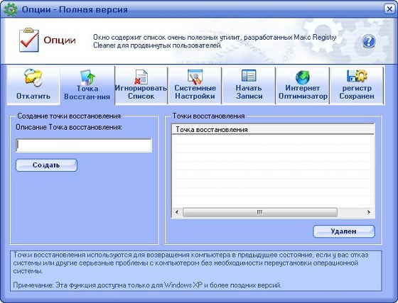Click the green gear app icon in title bar
The height and width of the screenshot is (303, 398).
coord(10,10)
